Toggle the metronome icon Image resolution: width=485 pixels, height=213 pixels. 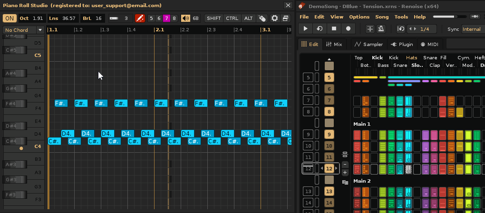(381, 29)
